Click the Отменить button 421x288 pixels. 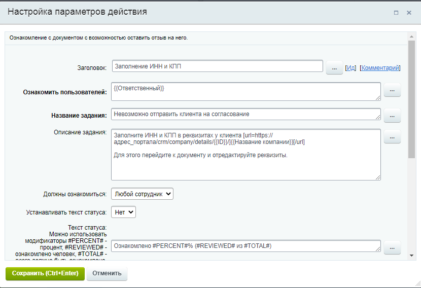107,273
